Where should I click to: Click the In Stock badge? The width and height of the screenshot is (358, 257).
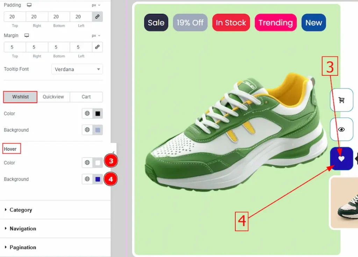click(231, 23)
